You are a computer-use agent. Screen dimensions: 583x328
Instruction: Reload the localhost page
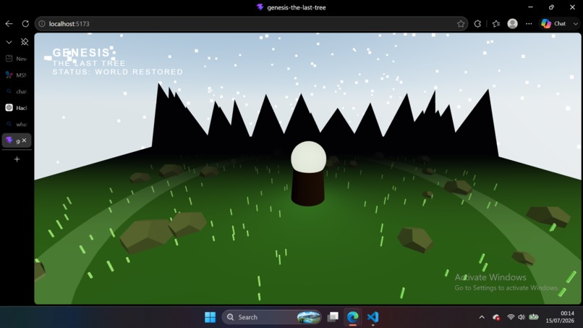(x=25, y=24)
